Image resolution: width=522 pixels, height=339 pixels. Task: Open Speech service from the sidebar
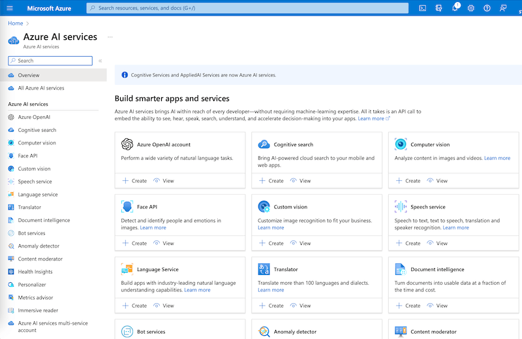click(35, 182)
